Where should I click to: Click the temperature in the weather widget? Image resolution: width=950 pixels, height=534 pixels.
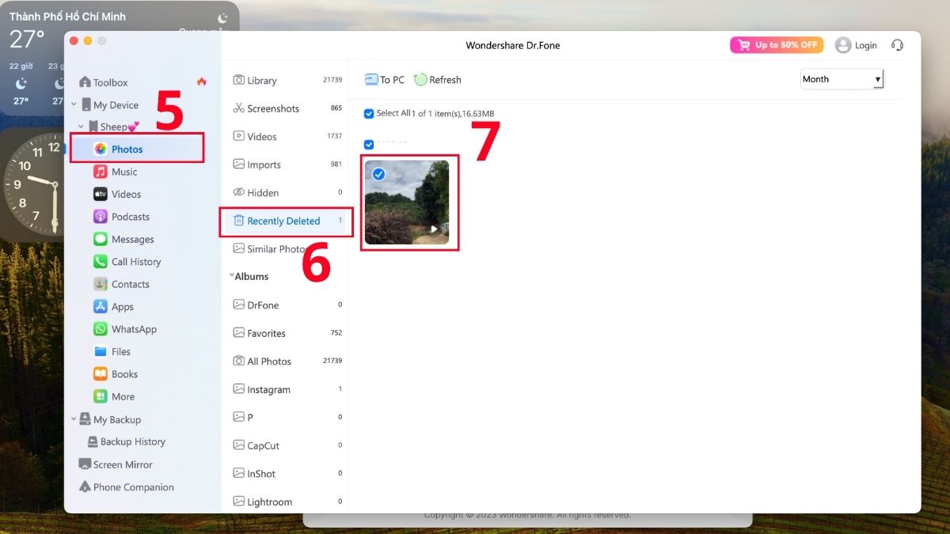tap(27, 38)
